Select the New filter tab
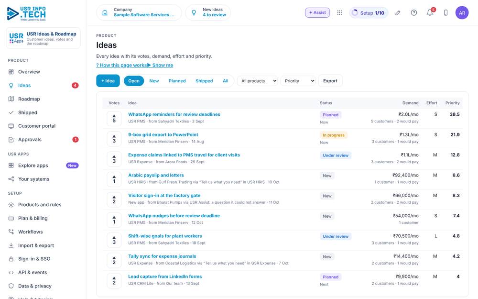 point(154,81)
